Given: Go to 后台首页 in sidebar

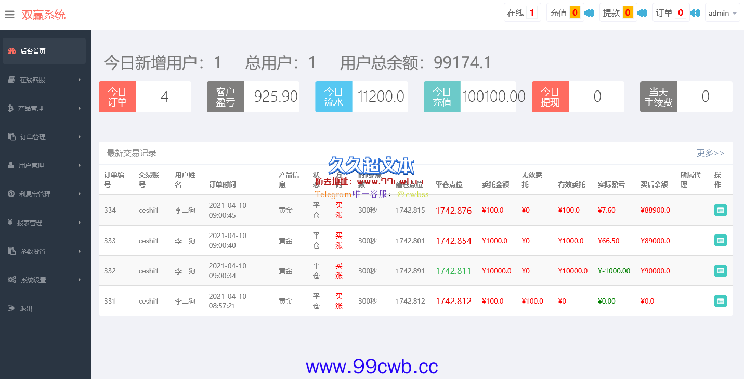Looking at the screenshot, I should (44, 51).
